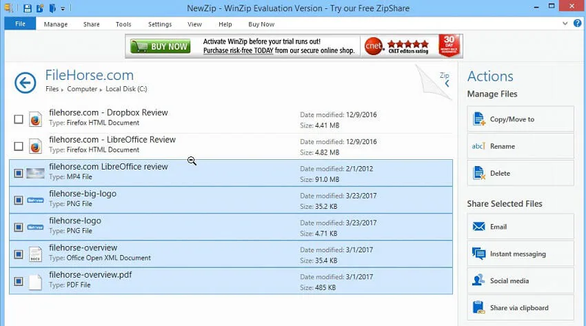Check the LibreOffice Review HTML file checkbox
Viewport: 586px width, 326px height.
(x=19, y=146)
